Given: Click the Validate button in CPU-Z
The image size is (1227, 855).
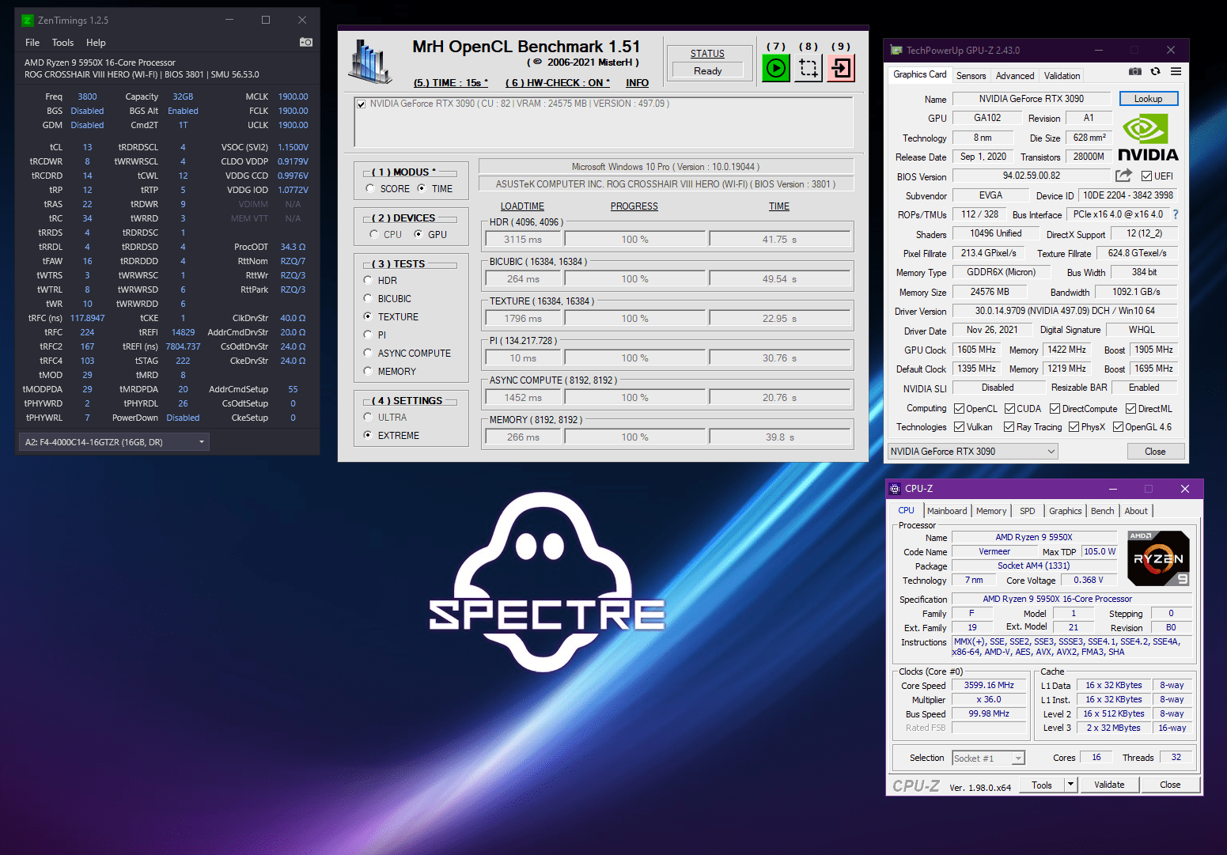Looking at the screenshot, I should coord(1109,785).
